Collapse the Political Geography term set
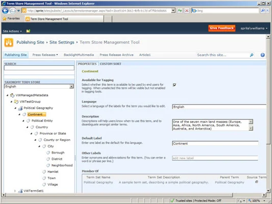Image resolution: width=272 pixels, height=204 pixels. 15,108
